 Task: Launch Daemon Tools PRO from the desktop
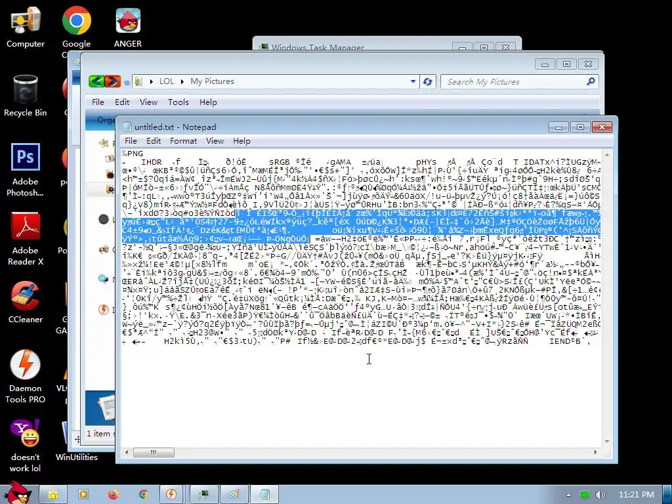point(26,377)
